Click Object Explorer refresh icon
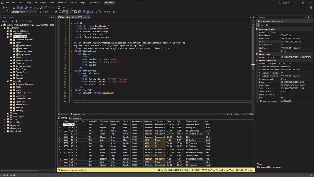This screenshot has width=314, height=177. point(26,21)
